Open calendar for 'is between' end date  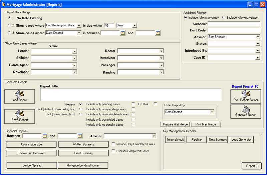[158, 33]
